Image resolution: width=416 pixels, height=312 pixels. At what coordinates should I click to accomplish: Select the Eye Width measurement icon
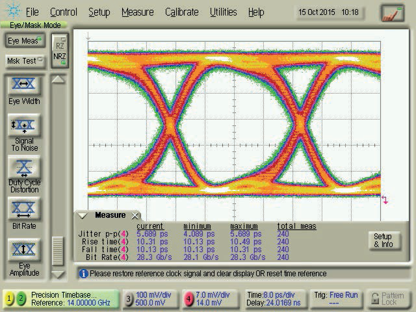(x=24, y=85)
